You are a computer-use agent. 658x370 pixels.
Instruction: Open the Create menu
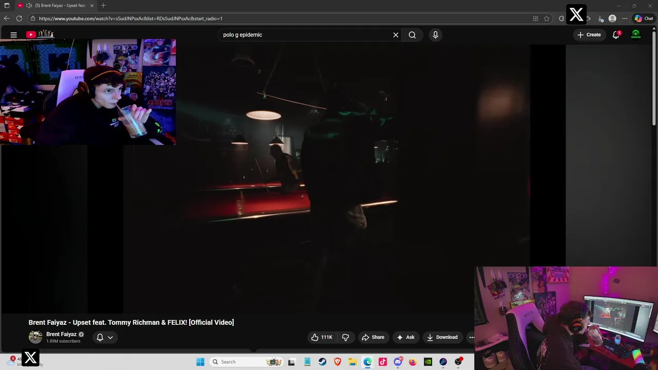pos(589,35)
